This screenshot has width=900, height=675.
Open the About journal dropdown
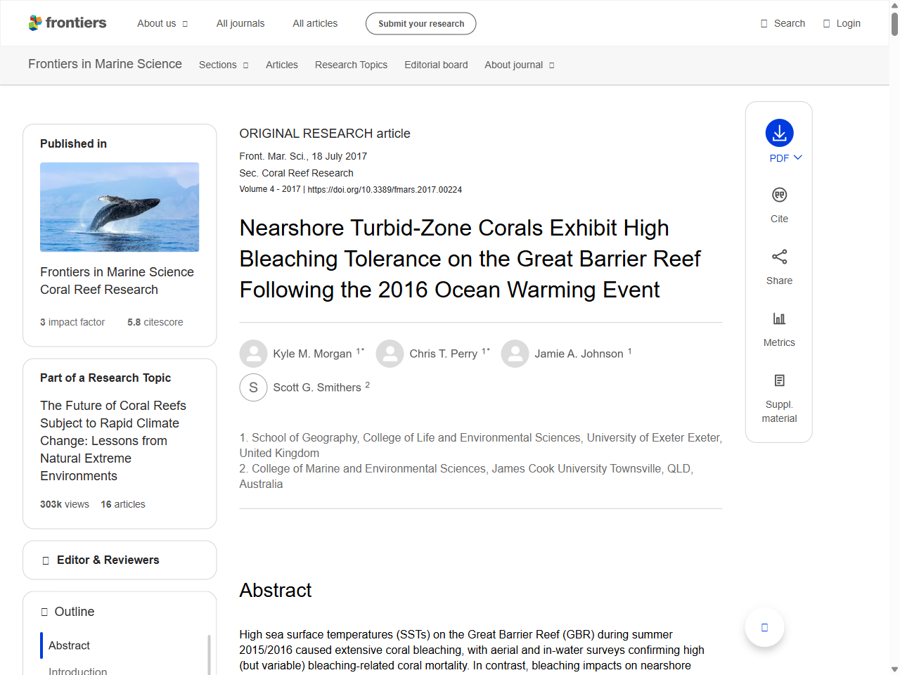(519, 65)
